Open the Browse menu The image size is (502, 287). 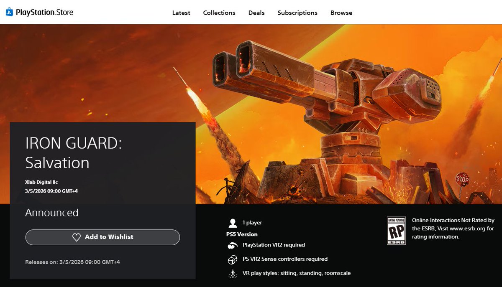[x=341, y=13]
